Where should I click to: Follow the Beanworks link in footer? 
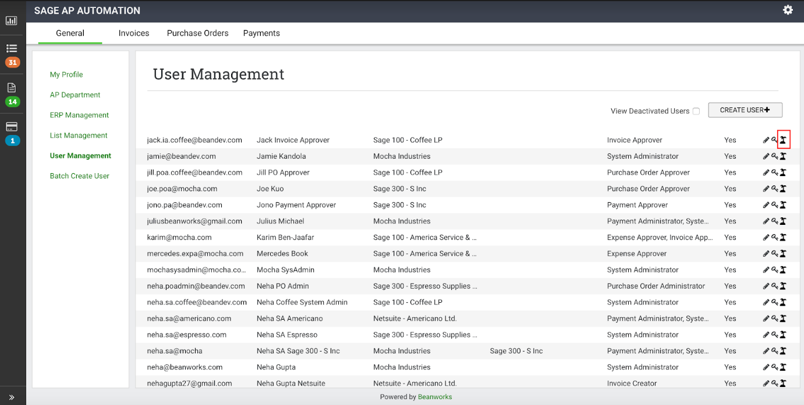pos(435,397)
